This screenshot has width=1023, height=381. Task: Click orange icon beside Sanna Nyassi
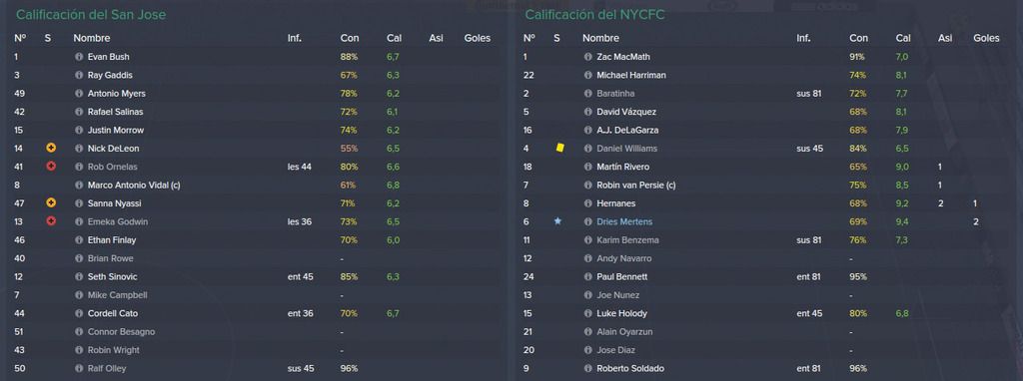tap(51, 203)
